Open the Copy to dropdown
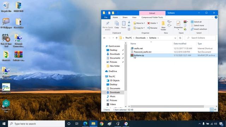 pyautogui.click(x=139, y=28)
